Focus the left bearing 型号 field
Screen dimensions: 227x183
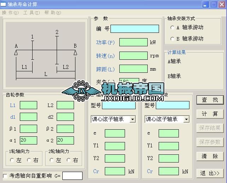click(x=119, y=105)
